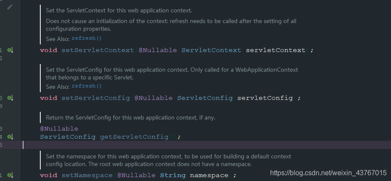Follow the refresh() link under setServletContext docs
The image size is (391, 181).
(x=87, y=38)
